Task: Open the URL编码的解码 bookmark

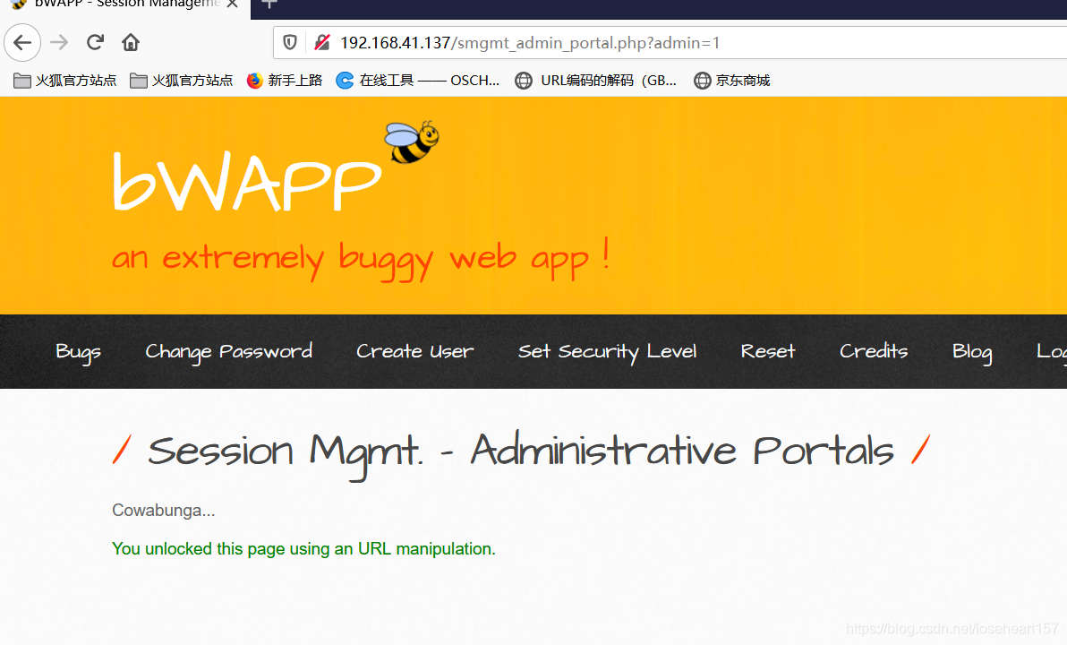Action: coord(595,81)
